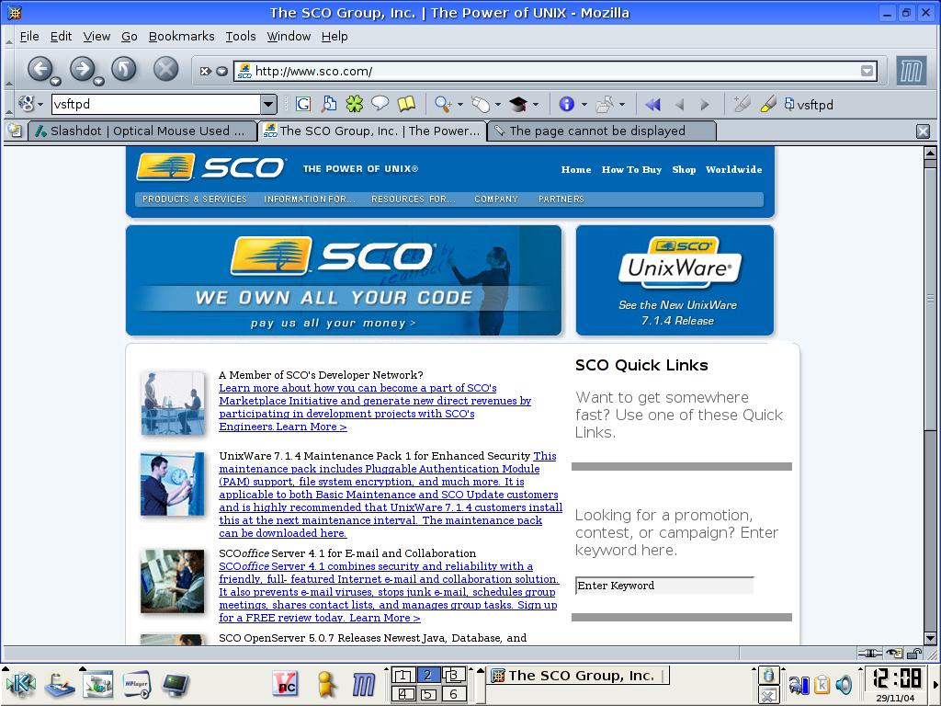This screenshot has width=941, height=706.
Task: Expand the URL address bar history dropdown
Action: pyautogui.click(x=867, y=71)
